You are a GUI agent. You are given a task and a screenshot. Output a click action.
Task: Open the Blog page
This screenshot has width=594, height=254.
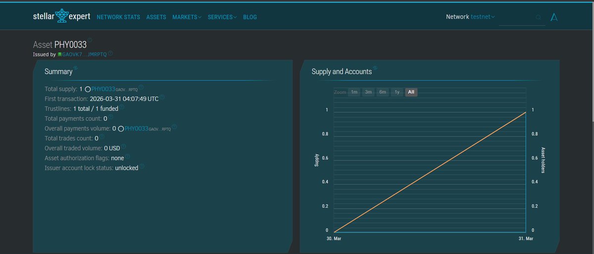click(250, 17)
